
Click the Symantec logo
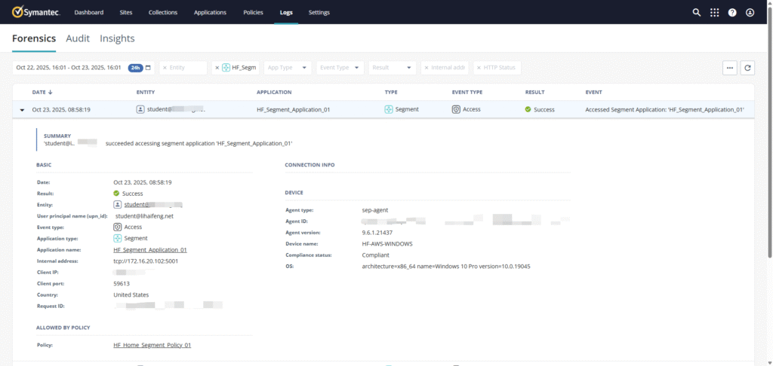tap(35, 12)
